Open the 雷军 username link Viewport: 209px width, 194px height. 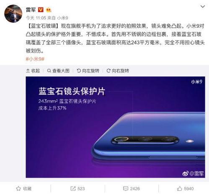(x=31, y=10)
